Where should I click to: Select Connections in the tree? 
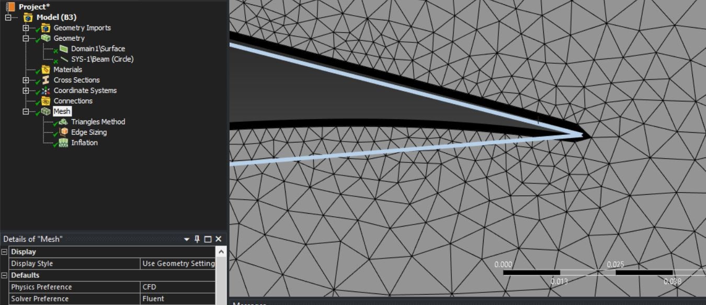coord(73,101)
